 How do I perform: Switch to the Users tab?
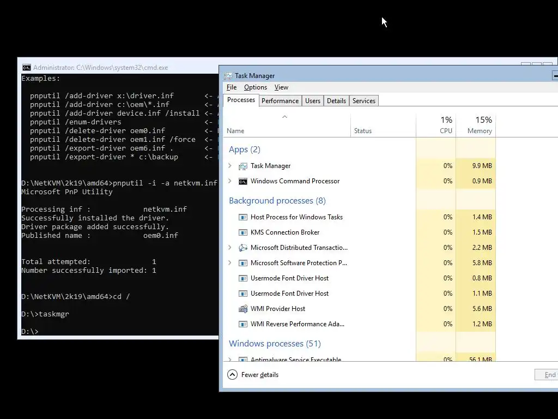[312, 101]
